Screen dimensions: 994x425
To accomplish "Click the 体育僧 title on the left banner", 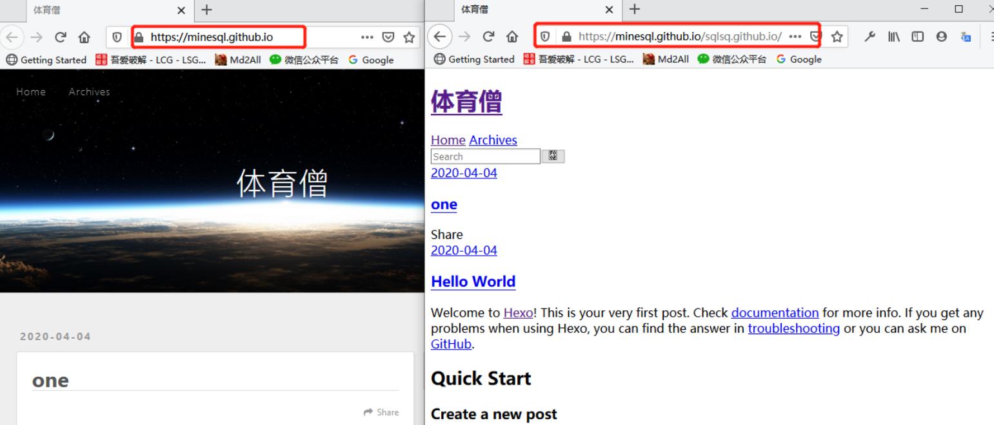I will 283,185.
